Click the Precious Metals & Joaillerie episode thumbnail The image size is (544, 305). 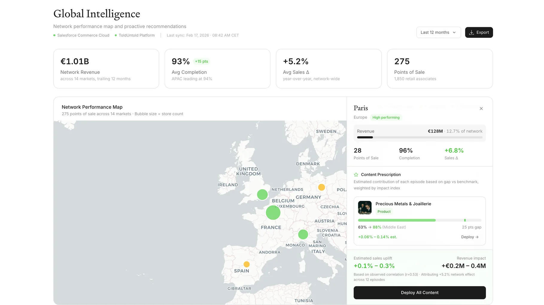pos(364,208)
